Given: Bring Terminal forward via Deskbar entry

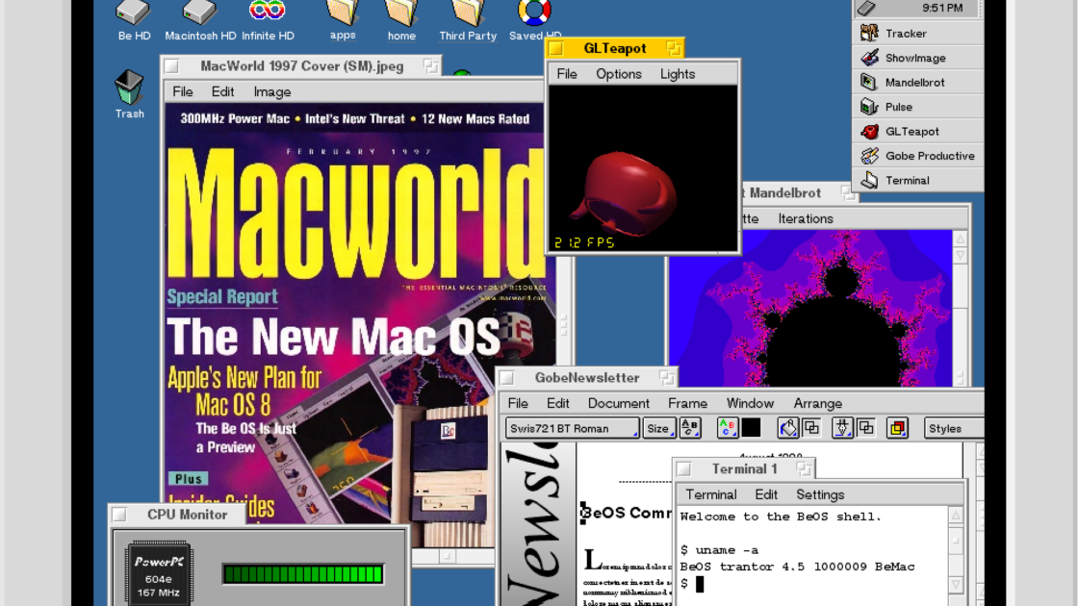Looking at the screenshot, I should tap(918, 180).
